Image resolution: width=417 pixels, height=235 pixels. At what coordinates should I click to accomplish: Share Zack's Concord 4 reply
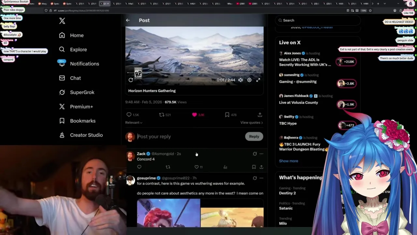click(x=261, y=167)
